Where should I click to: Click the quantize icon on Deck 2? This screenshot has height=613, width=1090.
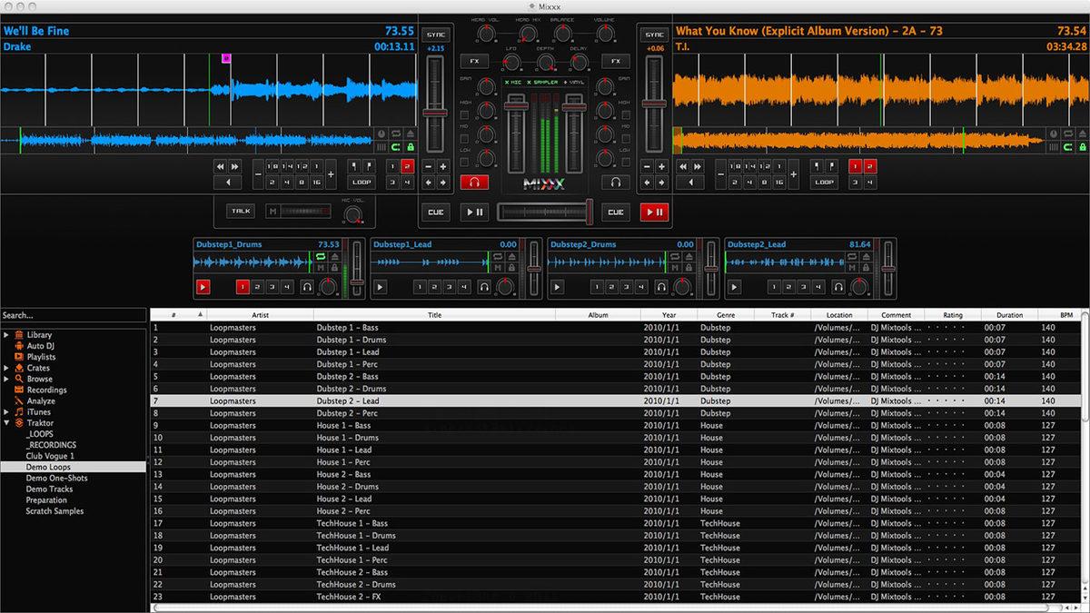pyautogui.click(x=1069, y=147)
